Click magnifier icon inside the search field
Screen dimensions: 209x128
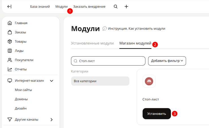[75, 61]
